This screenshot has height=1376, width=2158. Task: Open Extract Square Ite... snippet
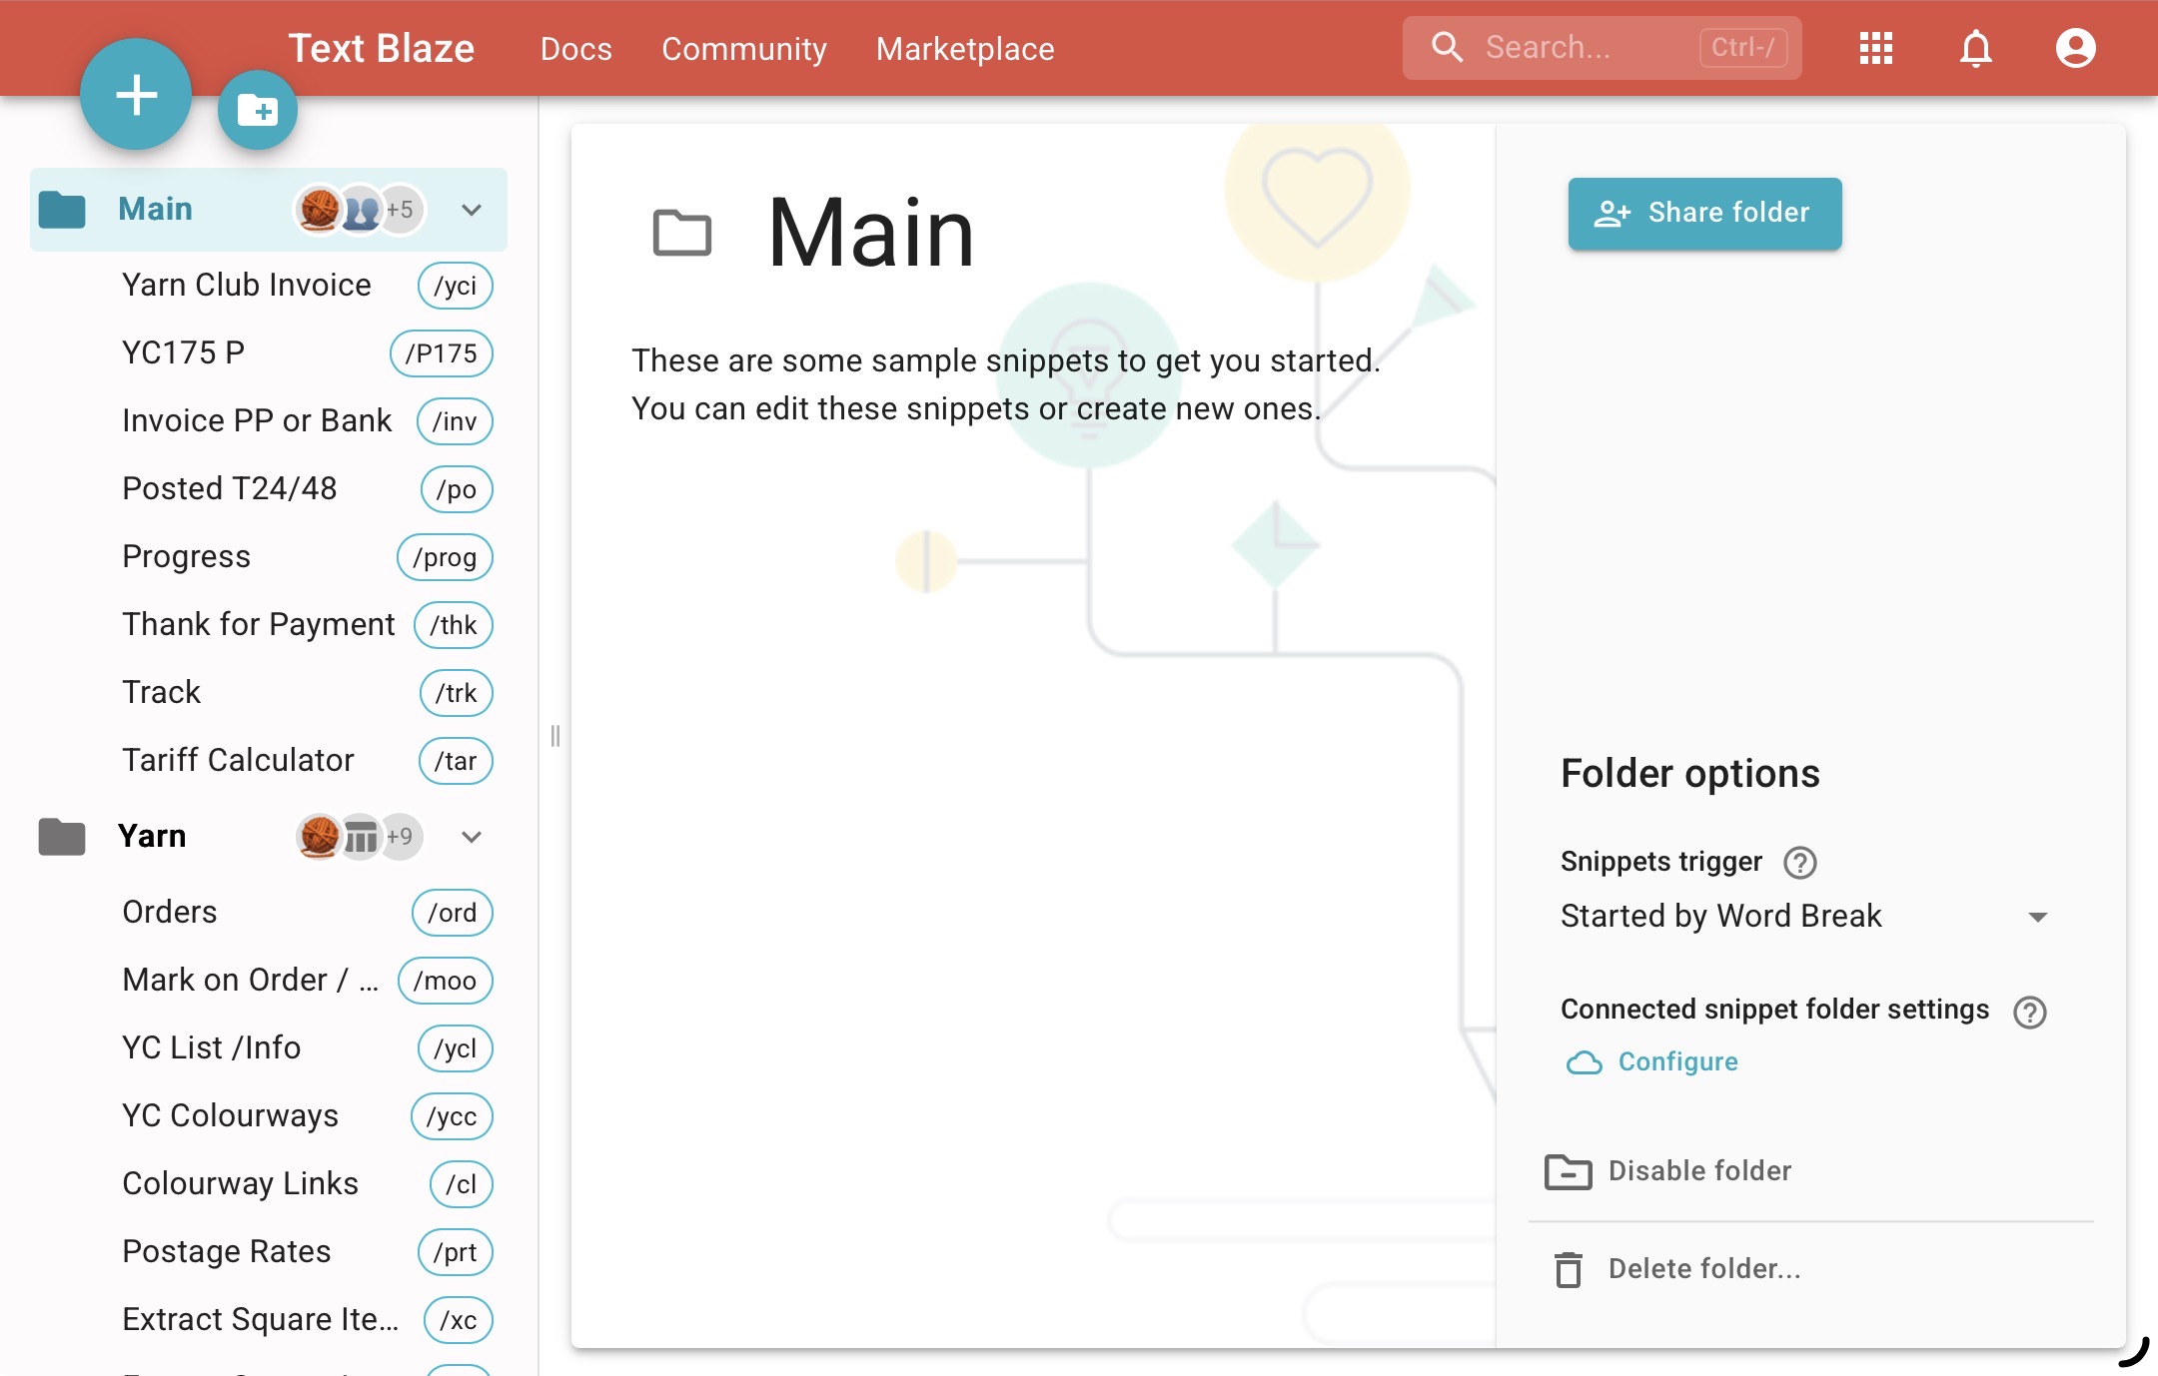[x=261, y=1319]
